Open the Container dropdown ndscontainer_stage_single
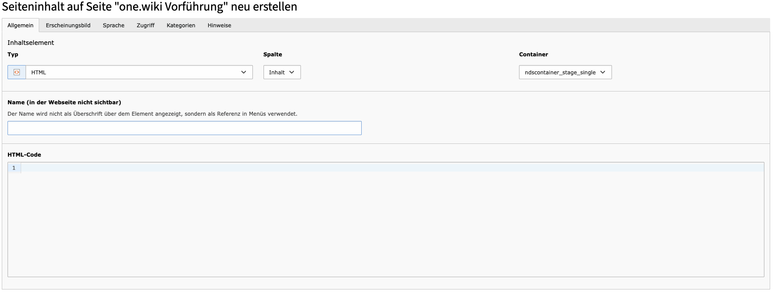The image size is (775, 293). (565, 72)
